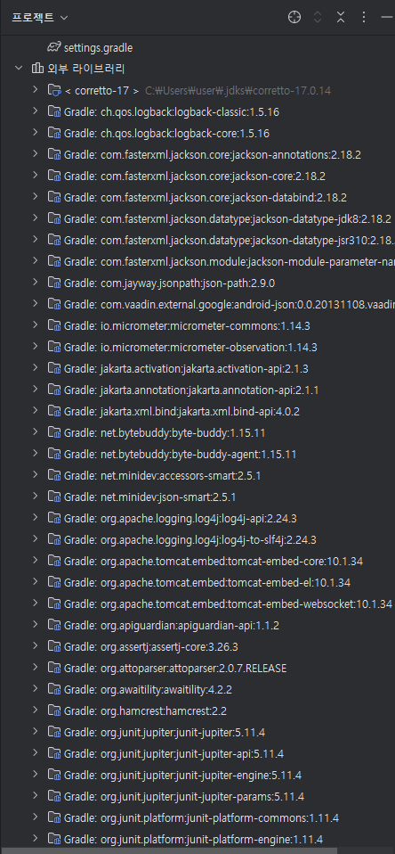Open the 프로젝트 view dropdown
The image size is (395, 854).
pyautogui.click(x=40, y=18)
